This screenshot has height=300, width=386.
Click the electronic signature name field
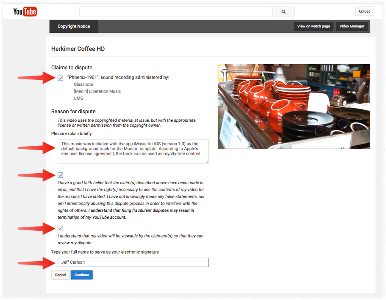coord(133,262)
